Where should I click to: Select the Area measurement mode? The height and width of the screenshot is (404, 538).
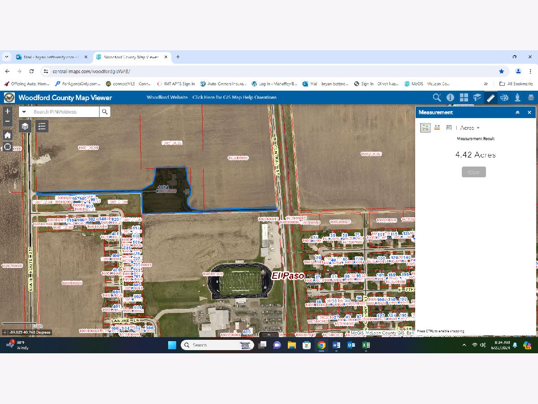425,128
